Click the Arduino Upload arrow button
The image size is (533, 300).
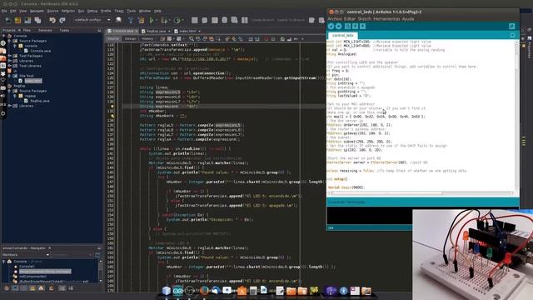click(339, 26)
